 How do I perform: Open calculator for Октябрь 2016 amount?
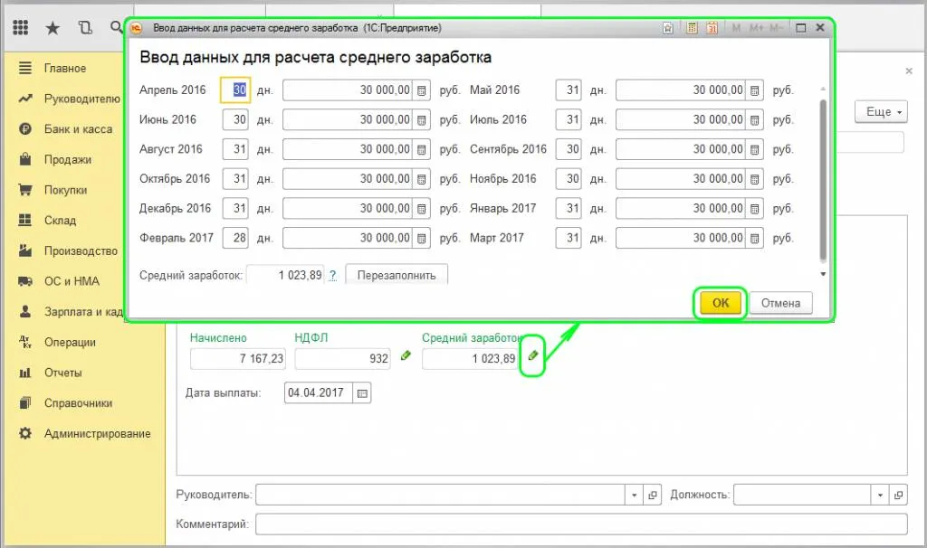click(422, 179)
